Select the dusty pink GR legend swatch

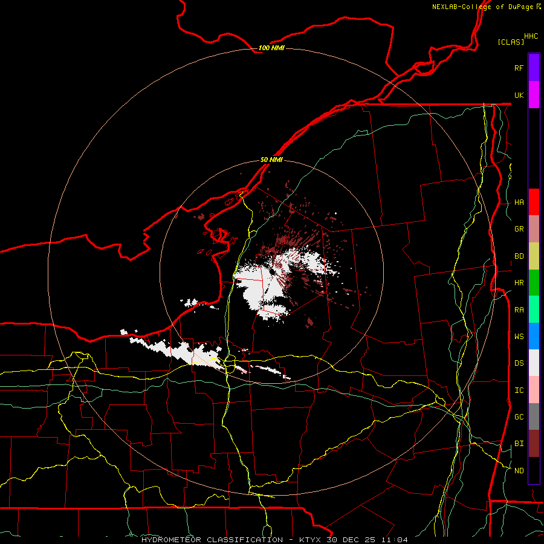tap(534, 229)
